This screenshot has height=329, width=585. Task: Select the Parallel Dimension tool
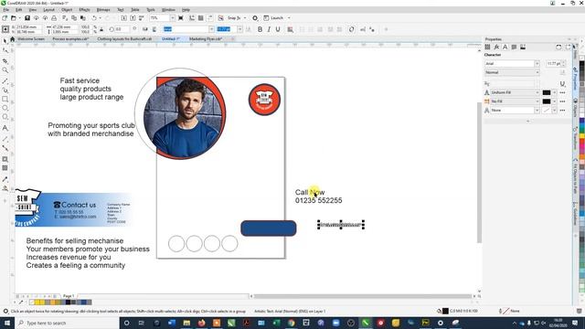tap(5, 138)
